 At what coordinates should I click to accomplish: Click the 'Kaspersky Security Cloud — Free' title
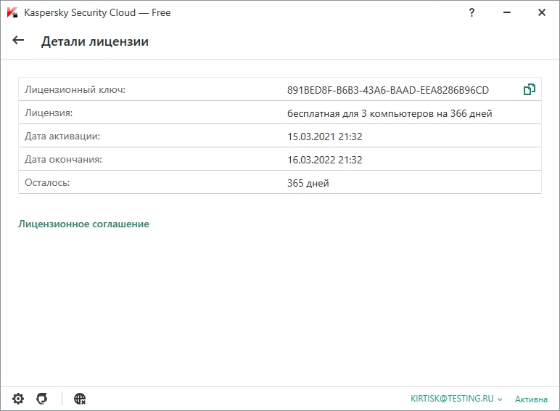pos(97,13)
